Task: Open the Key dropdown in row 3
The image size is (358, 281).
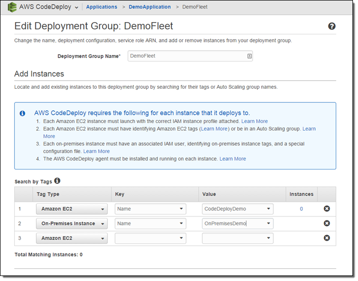Action: click(x=150, y=238)
